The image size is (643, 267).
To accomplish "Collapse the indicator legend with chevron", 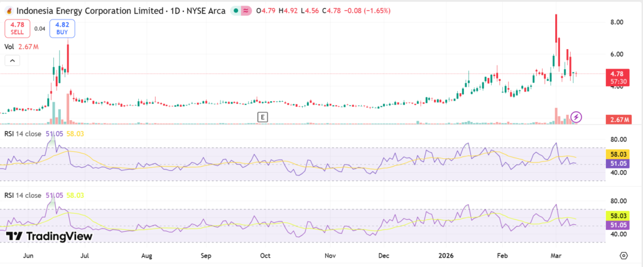I will [x=12, y=61].
